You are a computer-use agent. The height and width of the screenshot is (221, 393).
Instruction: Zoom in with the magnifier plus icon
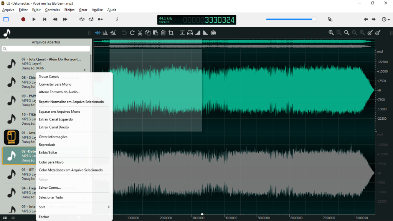[331, 33]
